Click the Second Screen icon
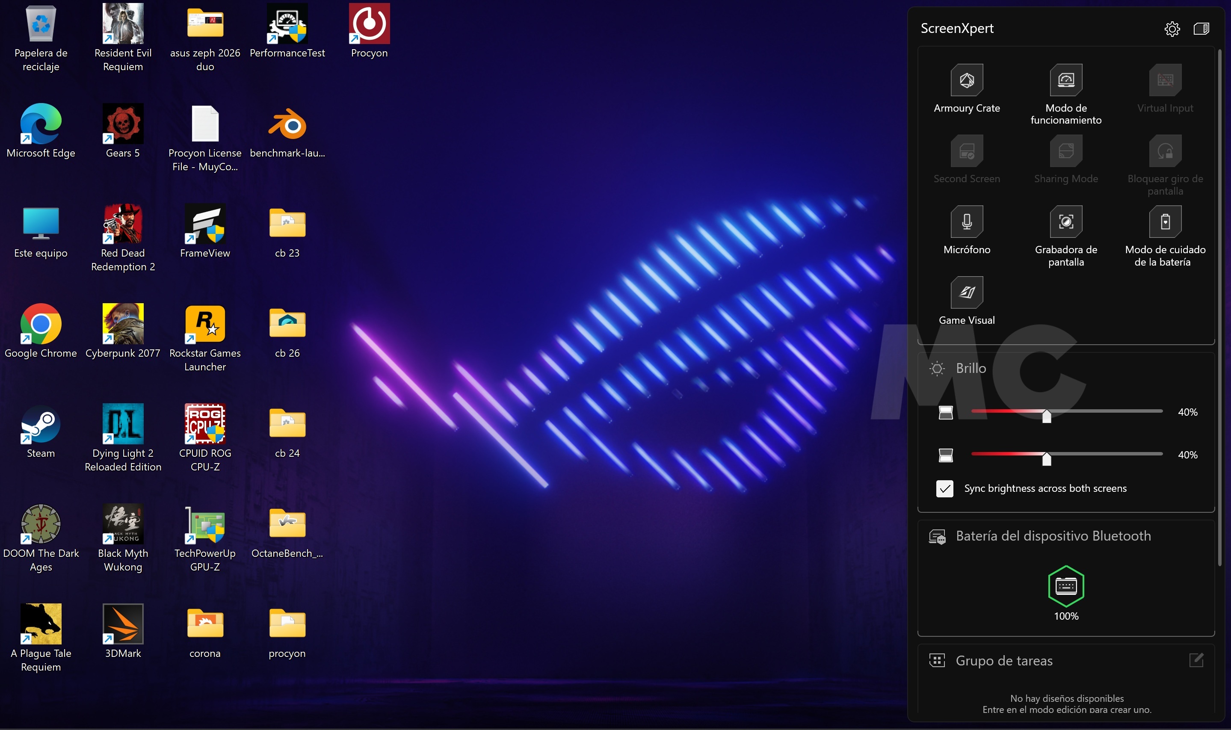 click(x=966, y=151)
